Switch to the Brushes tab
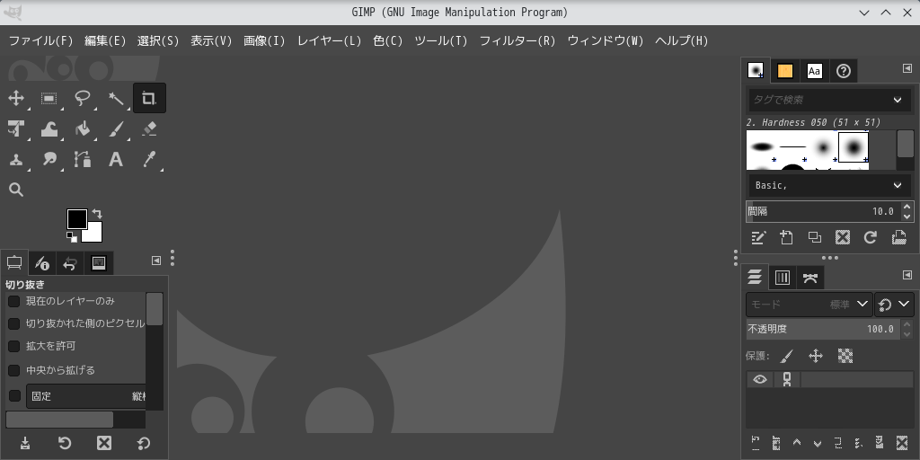The width and height of the screenshot is (920, 460). tap(756, 70)
